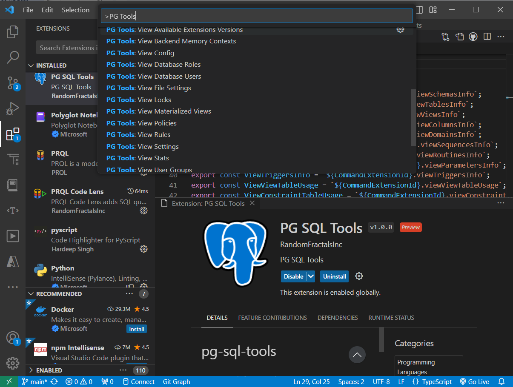Open the Selection menu
Screen dimensions: 513x387
[x=76, y=10]
